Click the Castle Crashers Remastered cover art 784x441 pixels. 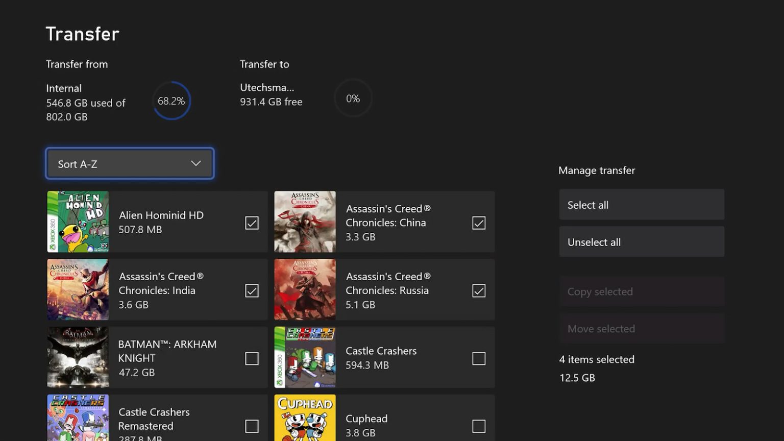(x=78, y=419)
